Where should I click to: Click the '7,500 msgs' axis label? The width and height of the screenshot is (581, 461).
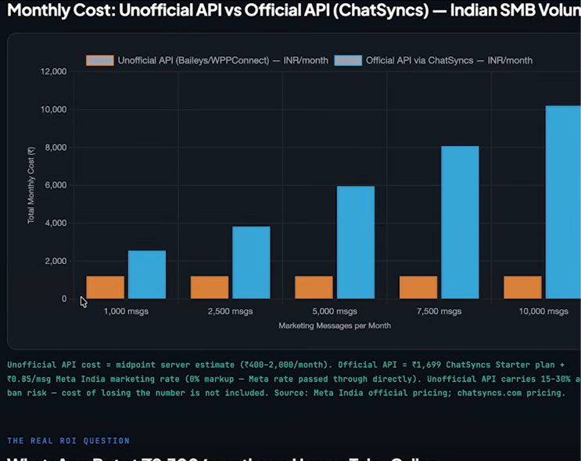[x=439, y=312]
